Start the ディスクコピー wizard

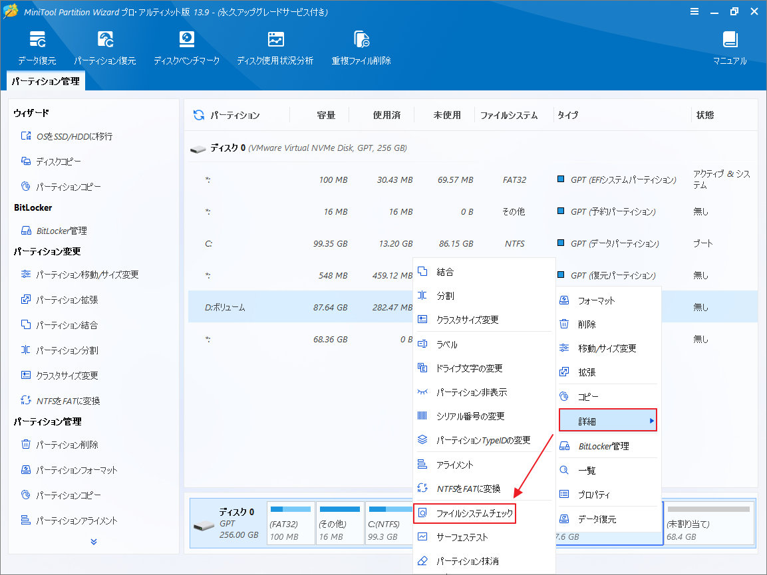[x=51, y=162]
